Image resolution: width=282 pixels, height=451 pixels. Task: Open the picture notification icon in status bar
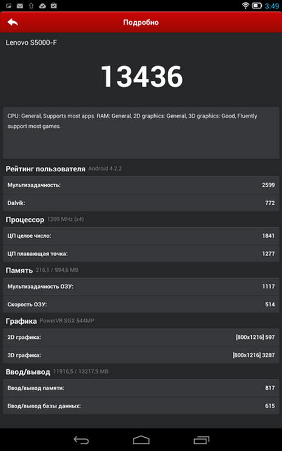[x=8, y=5]
